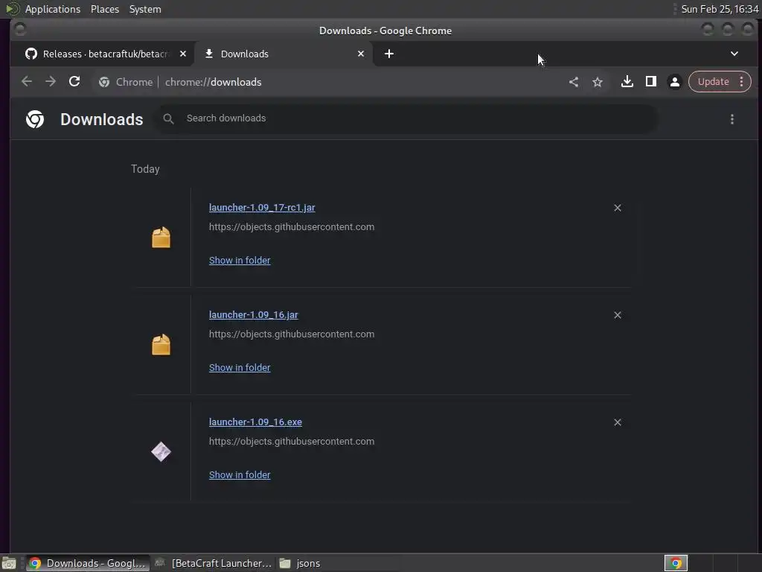Remove launcher-1.09_16.jar from list
Screen dimensions: 762x572
click(x=617, y=315)
